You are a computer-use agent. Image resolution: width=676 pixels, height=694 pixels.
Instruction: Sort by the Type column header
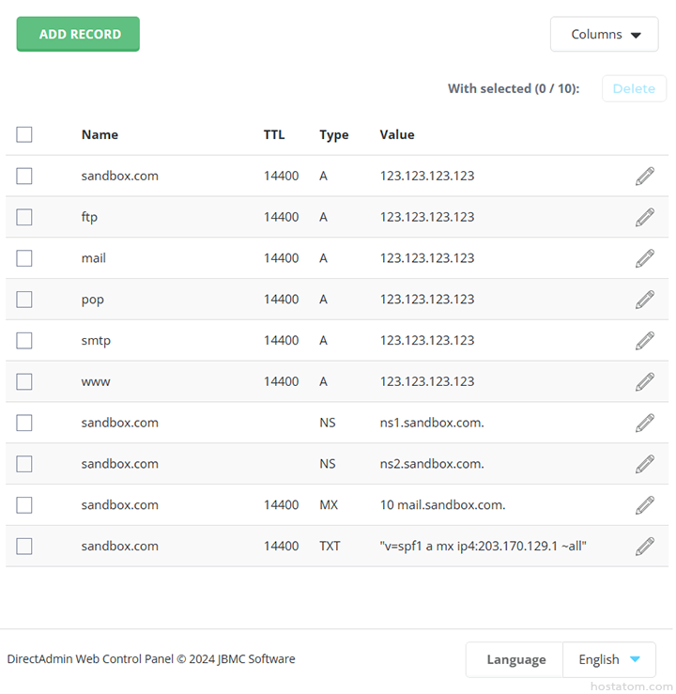point(333,134)
